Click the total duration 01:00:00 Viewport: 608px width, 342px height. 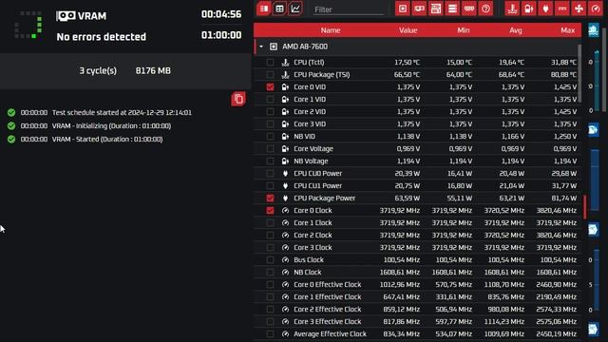pyautogui.click(x=221, y=35)
